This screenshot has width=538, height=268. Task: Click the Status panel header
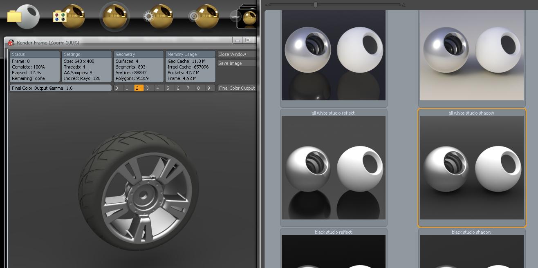pos(35,54)
